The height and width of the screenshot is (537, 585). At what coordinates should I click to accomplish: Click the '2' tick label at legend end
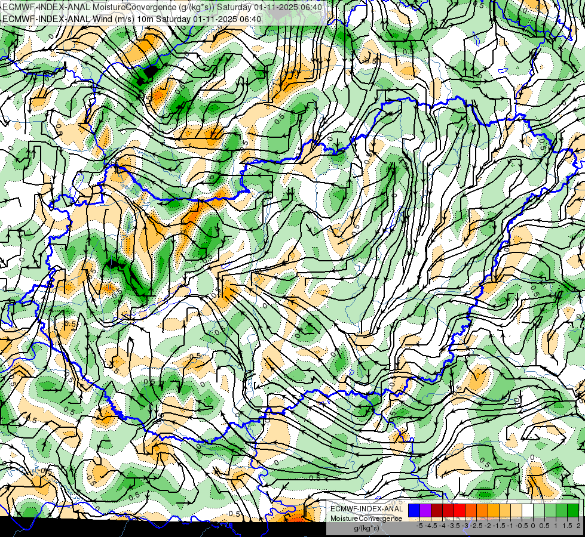point(578,526)
